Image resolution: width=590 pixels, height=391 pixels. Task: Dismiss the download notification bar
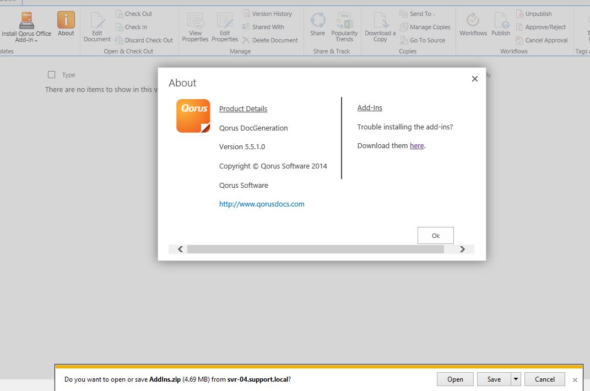(x=575, y=380)
